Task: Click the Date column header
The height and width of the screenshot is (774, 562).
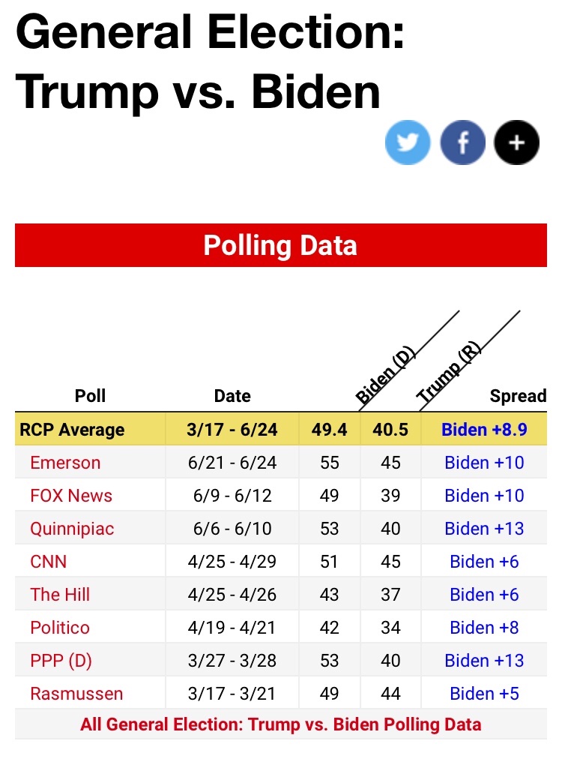Action: [x=232, y=396]
